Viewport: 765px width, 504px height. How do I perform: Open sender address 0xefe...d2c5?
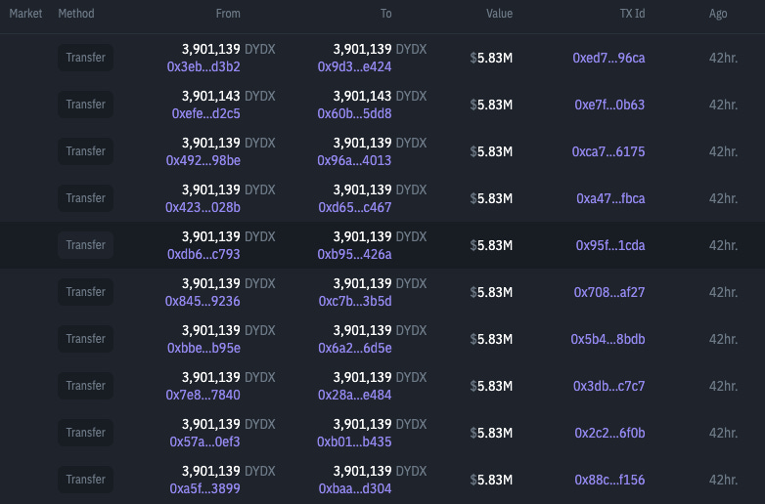coord(205,113)
